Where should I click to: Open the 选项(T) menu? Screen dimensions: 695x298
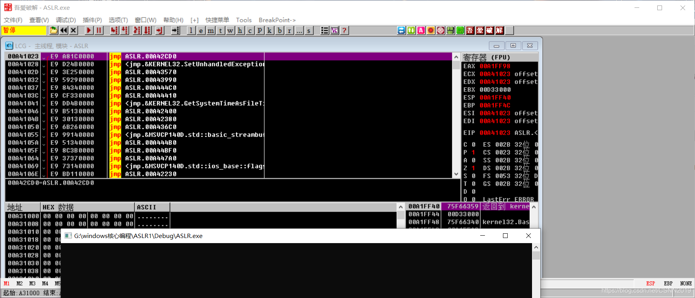118,20
